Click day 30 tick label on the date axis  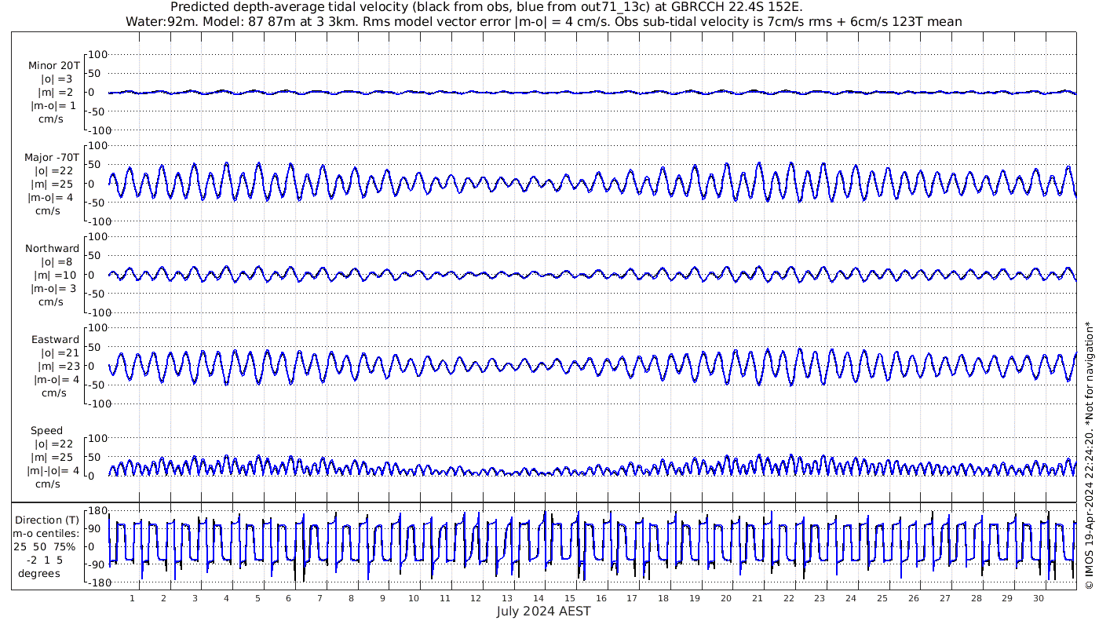1039,598
